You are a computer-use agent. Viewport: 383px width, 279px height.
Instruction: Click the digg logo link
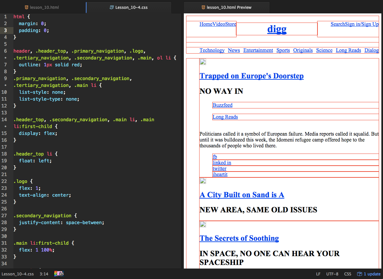pos(277,29)
